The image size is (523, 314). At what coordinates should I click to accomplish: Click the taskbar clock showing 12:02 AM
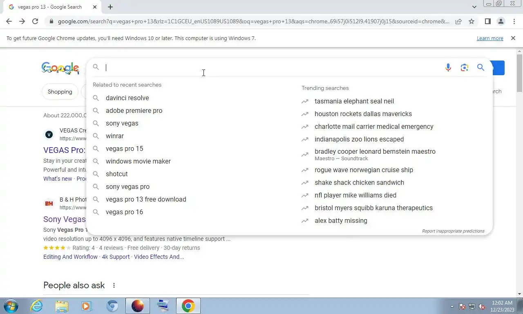coord(503,306)
